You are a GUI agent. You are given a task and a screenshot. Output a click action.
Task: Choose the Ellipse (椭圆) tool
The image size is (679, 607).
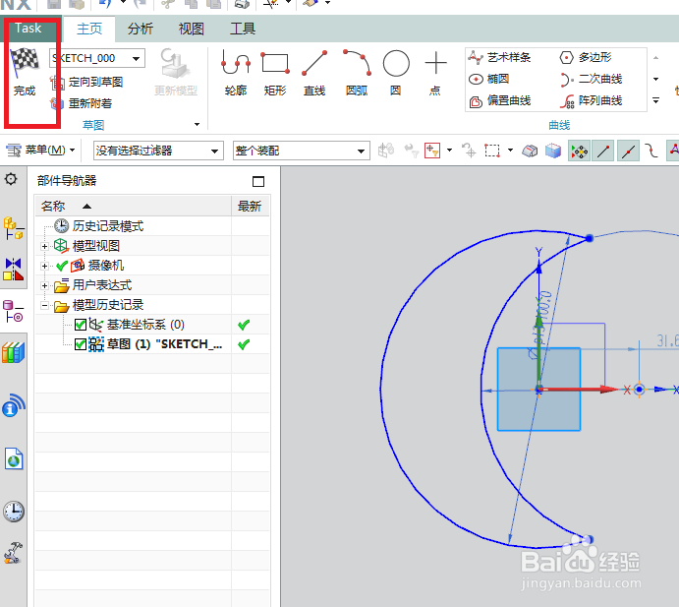489,79
